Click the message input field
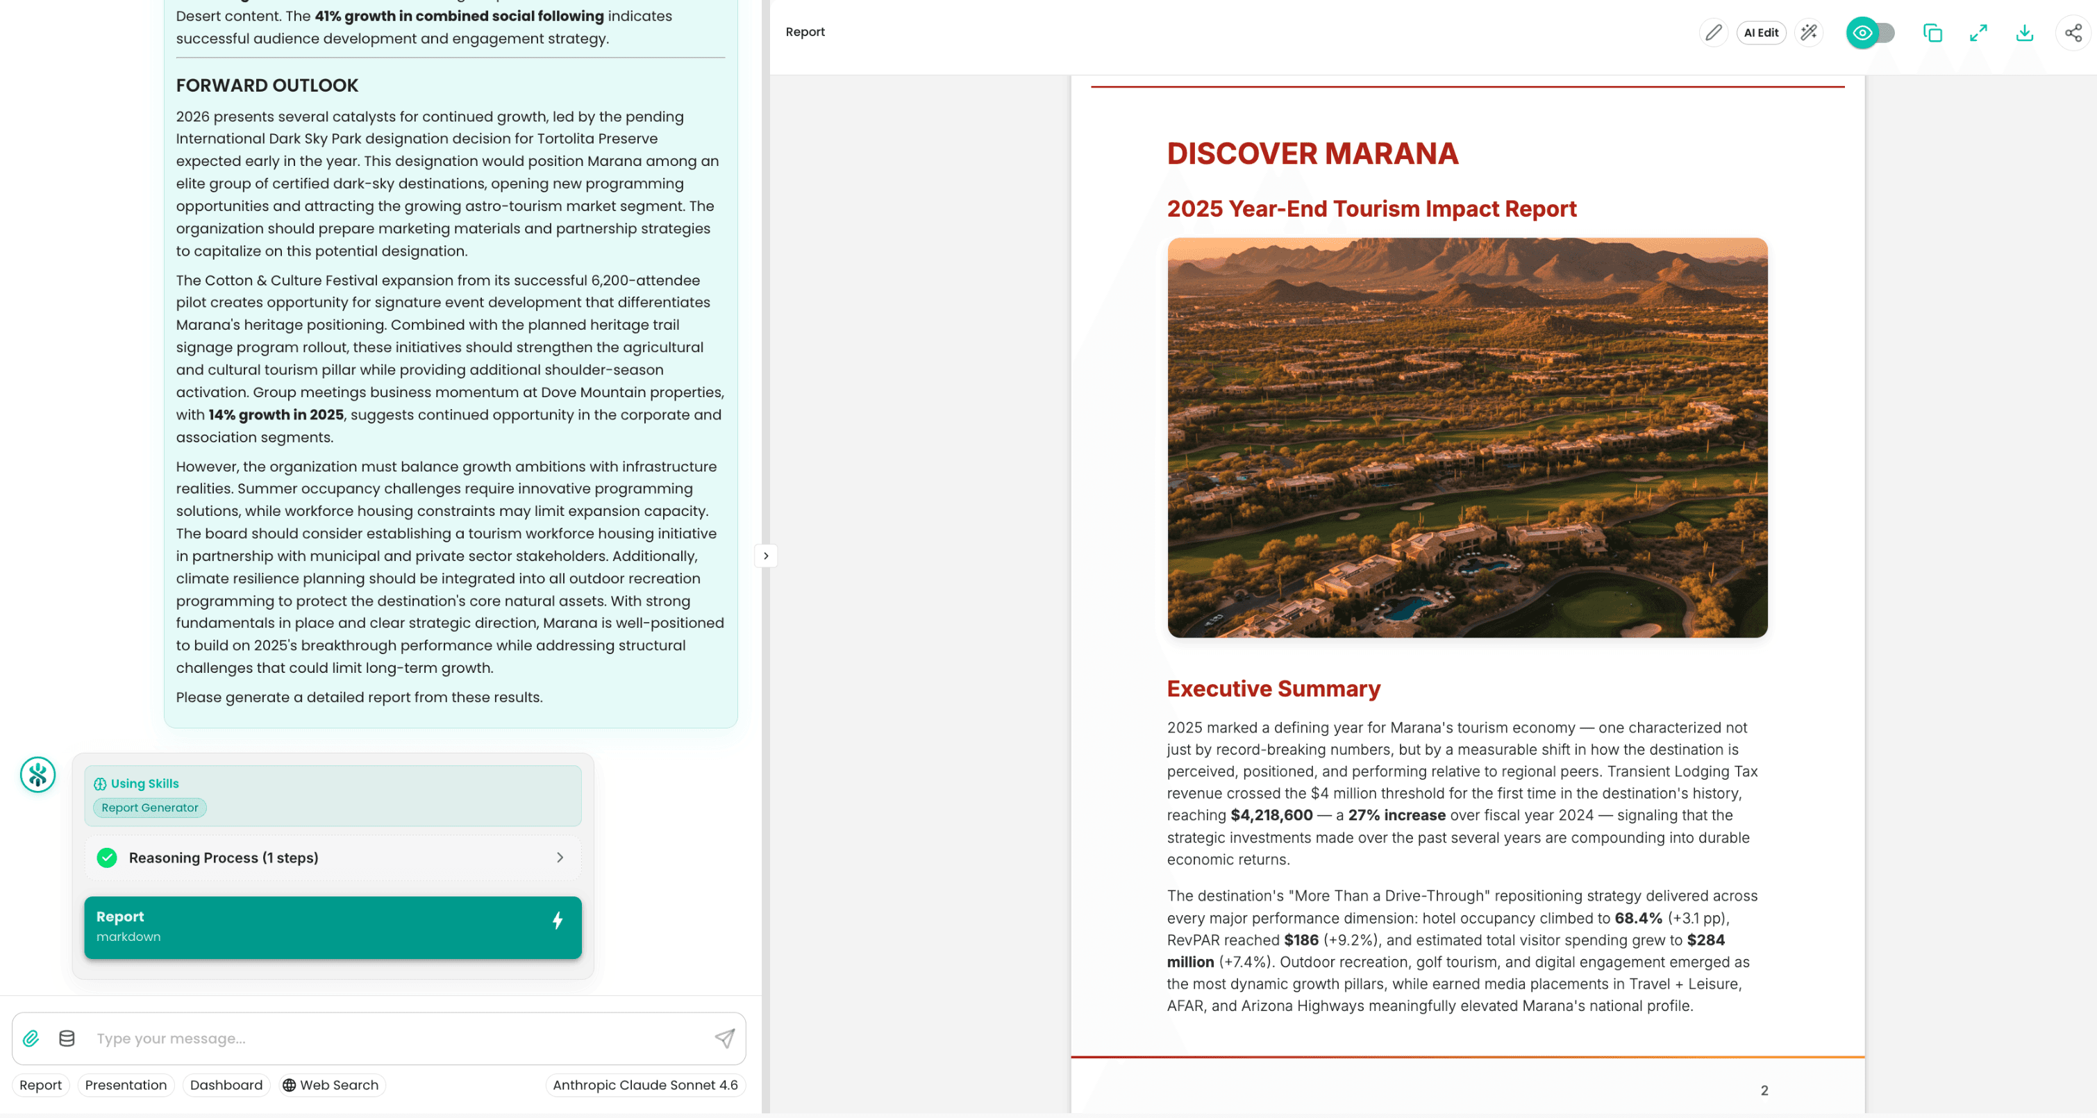The image size is (2097, 1118). click(399, 1037)
